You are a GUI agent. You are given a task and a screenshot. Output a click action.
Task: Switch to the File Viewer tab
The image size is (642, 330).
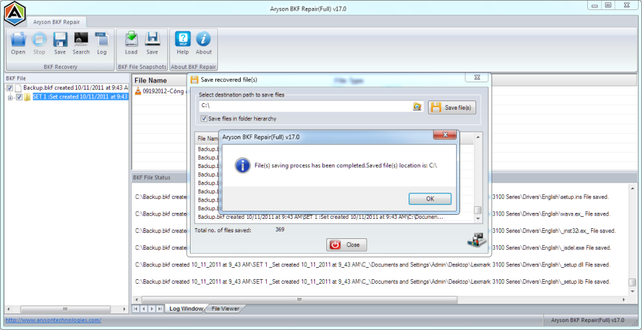click(225, 309)
